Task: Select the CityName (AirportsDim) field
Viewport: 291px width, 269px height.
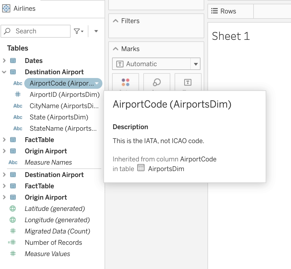Action: 64,106
